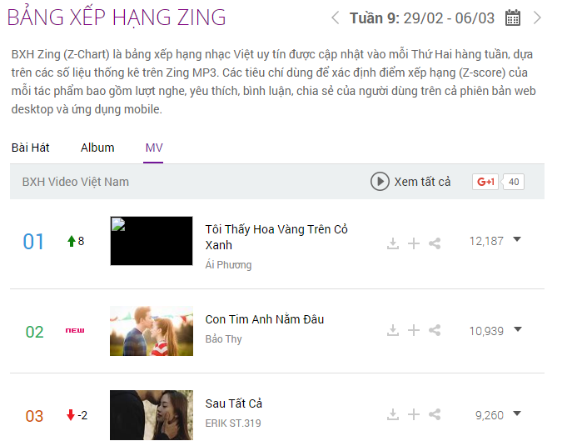The image size is (562, 446).
Task: Open artist link Ái Phương
Action: tap(228, 265)
